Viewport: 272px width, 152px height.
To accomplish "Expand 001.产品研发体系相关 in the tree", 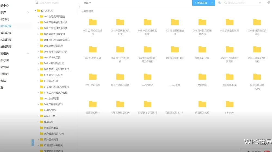I will click(x=38, y=22).
